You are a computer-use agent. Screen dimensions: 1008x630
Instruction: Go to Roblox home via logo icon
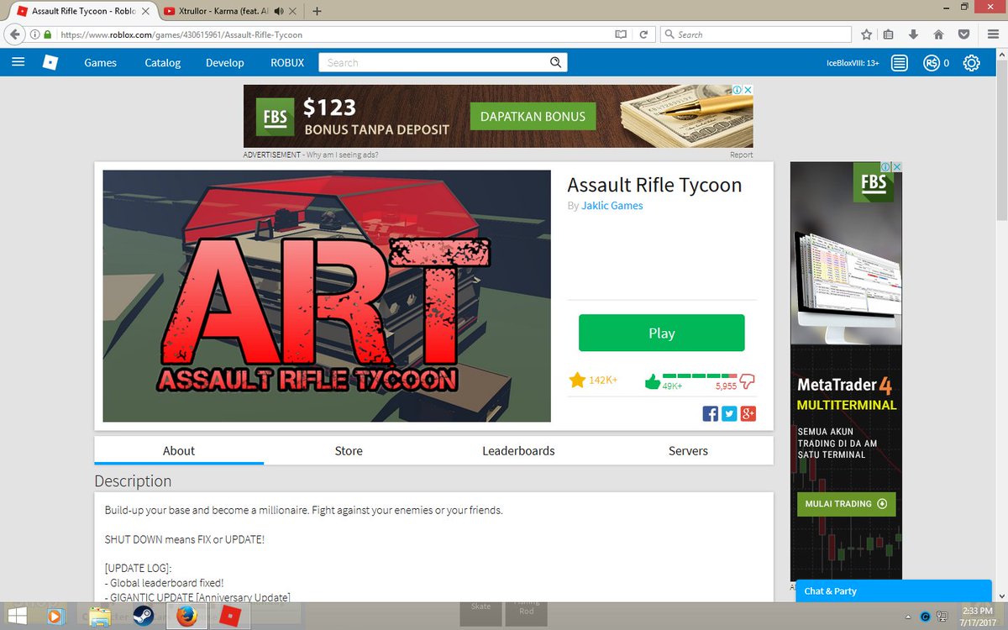click(51, 62)
